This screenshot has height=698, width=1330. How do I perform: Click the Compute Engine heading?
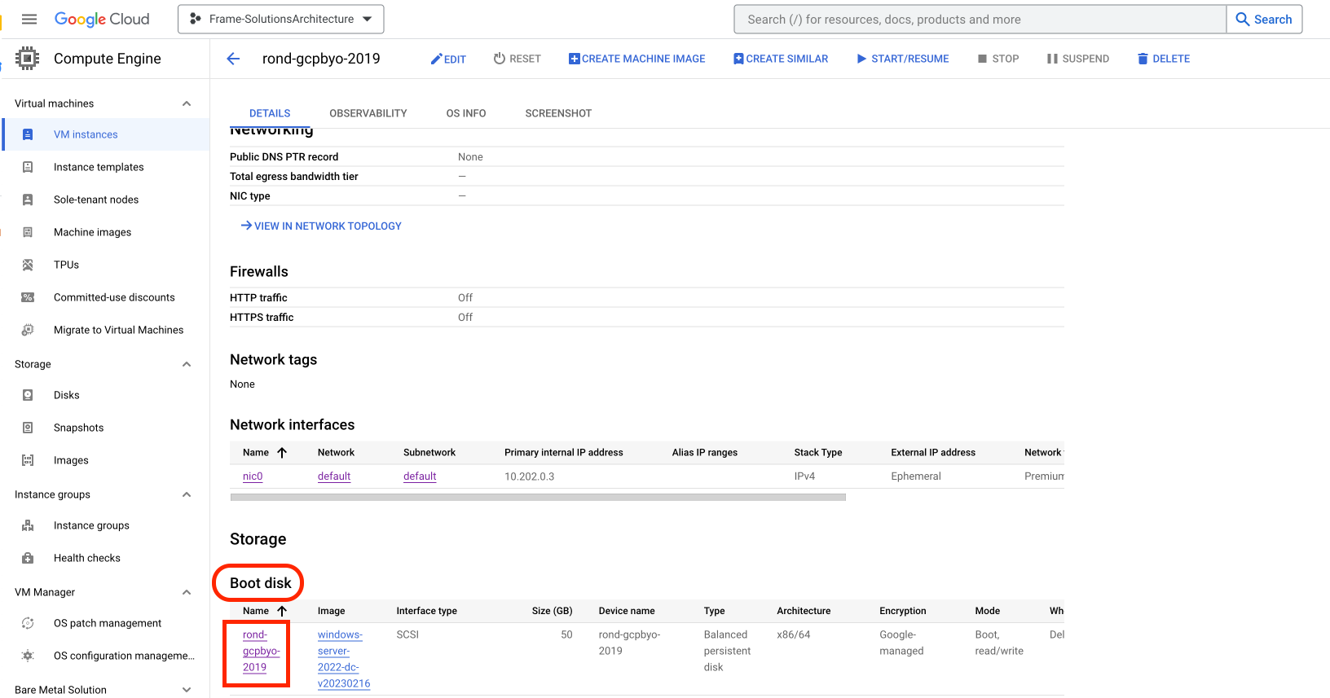tap(108, 59)
